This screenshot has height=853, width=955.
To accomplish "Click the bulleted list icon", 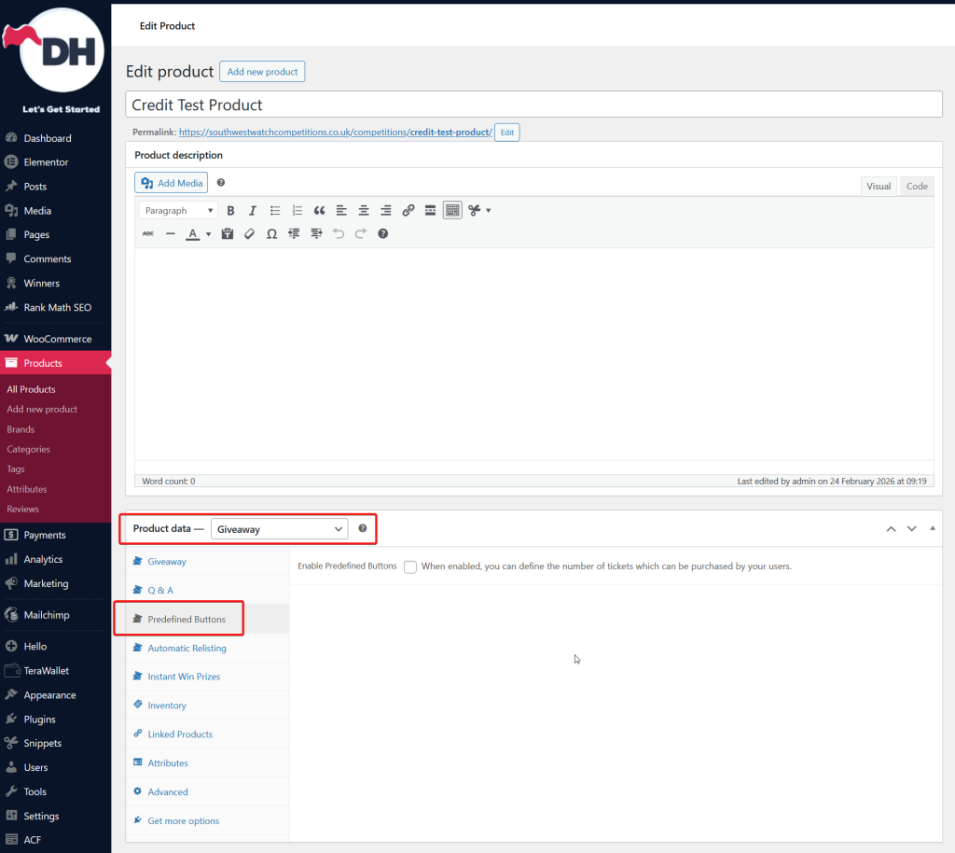I will (x=275, y=211).
